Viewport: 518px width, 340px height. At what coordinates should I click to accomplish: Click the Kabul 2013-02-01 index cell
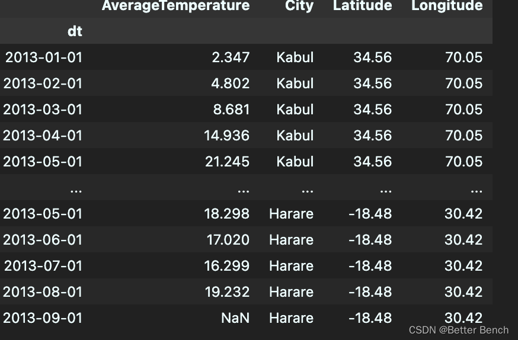point(43,83)
